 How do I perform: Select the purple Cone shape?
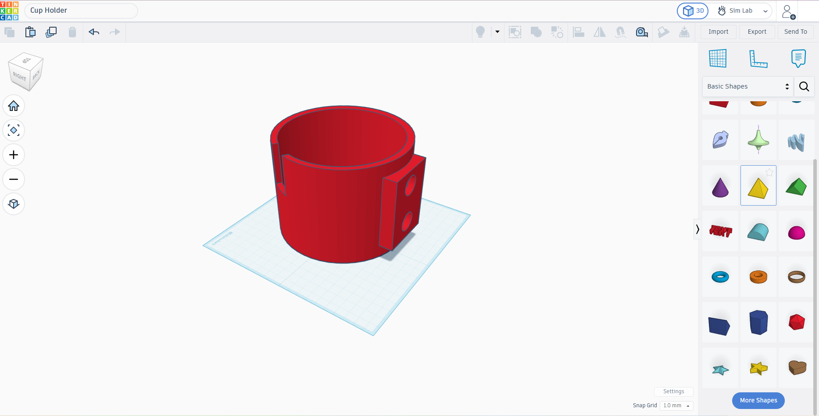(x=720, y=188)
